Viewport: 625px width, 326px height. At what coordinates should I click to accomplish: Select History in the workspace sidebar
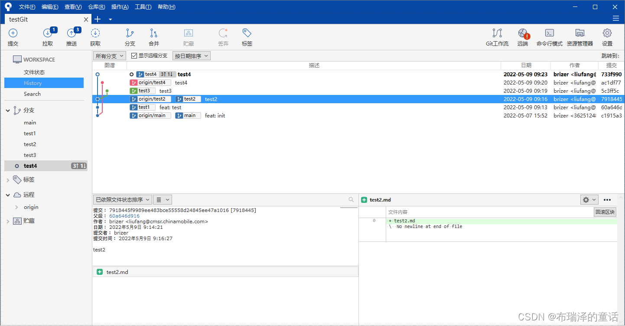coord(44,83)
